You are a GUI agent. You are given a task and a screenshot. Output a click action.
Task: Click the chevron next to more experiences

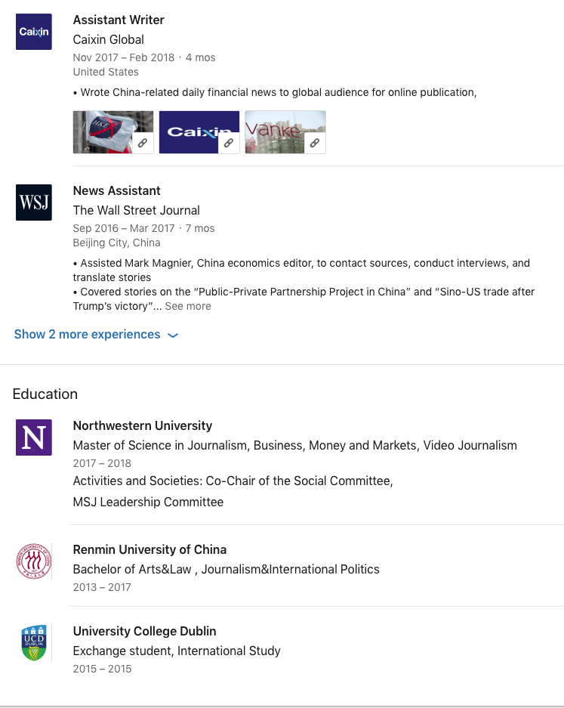click(173, 335)
